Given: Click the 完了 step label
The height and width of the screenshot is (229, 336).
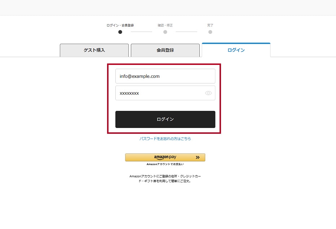Looking at the screenshot, I should pyautogui.click(x=210, y=26).
